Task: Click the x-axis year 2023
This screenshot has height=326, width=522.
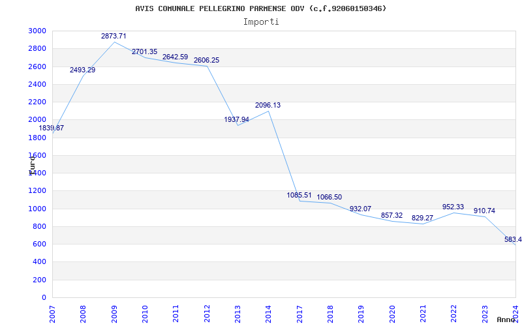Action: pyautogui.click(x=485, y=314)
